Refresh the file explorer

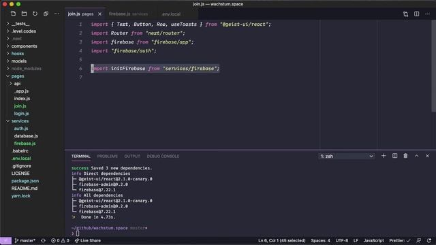(x=35, y=14)
